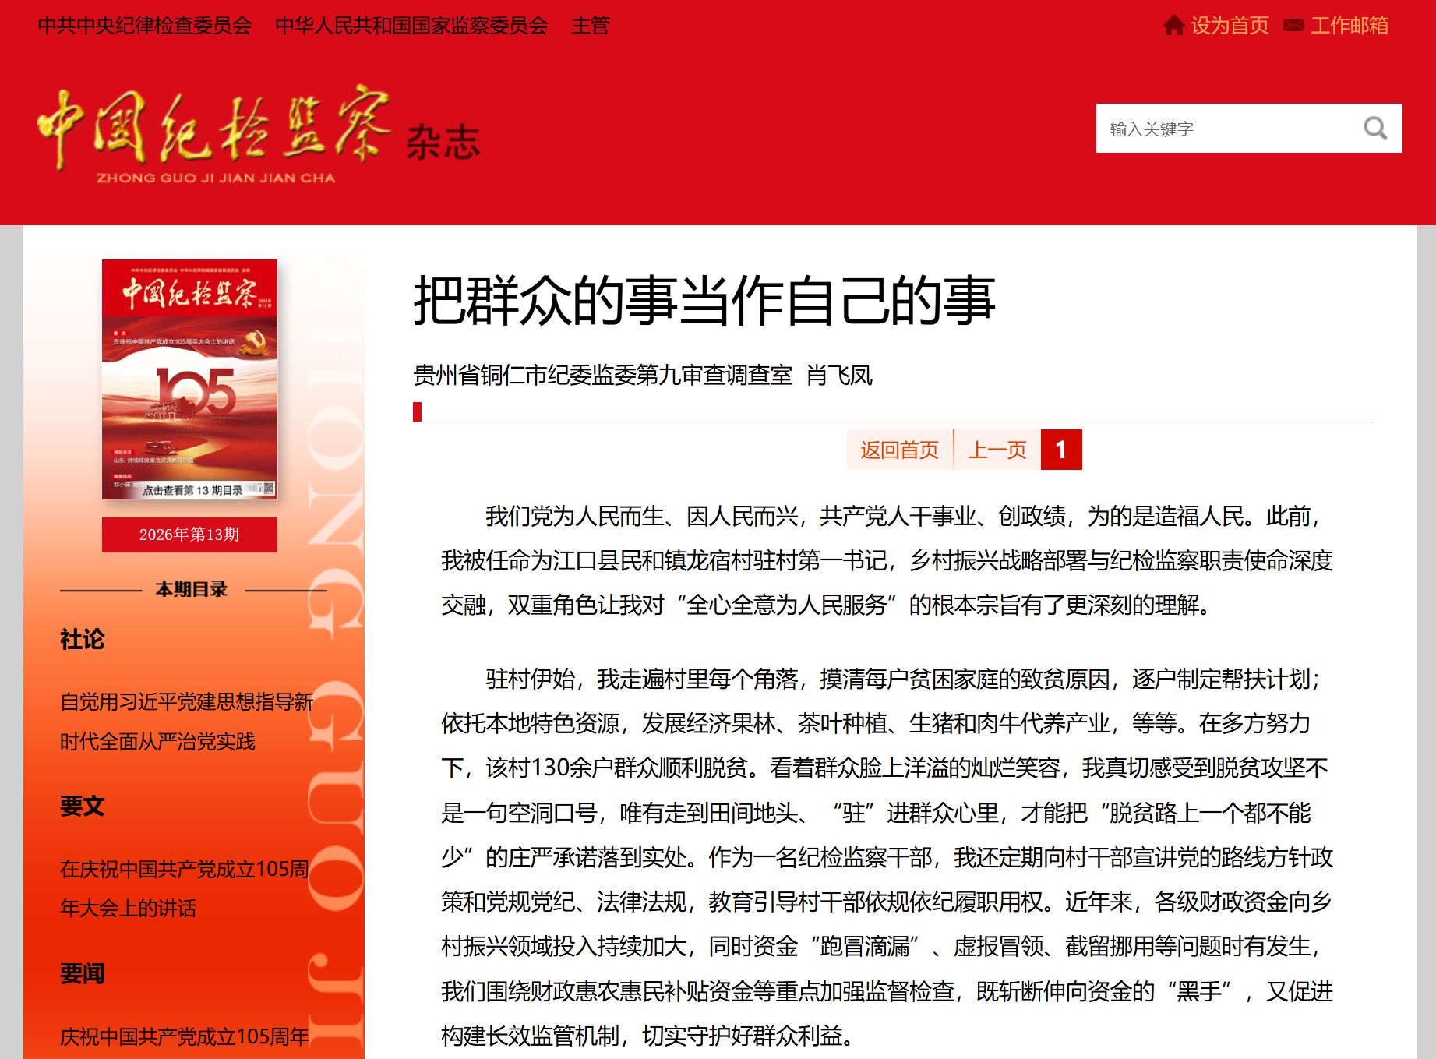The image size is (1436, 1059).
Task: Click the article title 把群众的事当作自己的事
Action: tap(704, 301)
